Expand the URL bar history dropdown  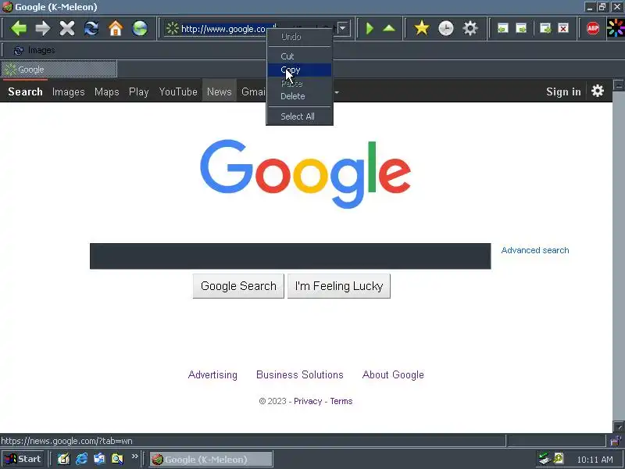coord(342,28)
